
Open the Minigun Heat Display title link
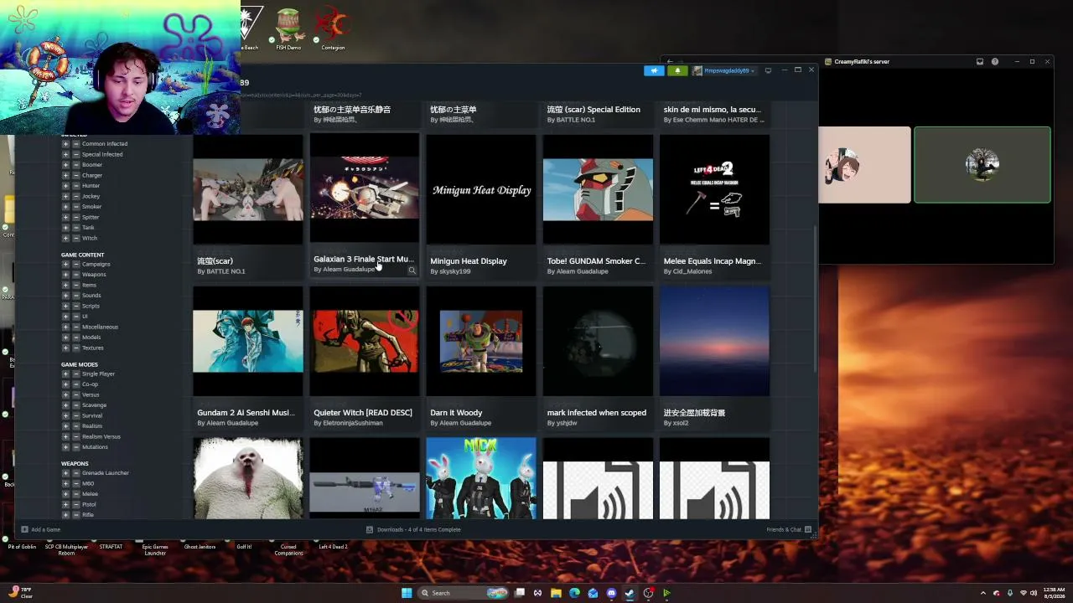click(469, 261)
